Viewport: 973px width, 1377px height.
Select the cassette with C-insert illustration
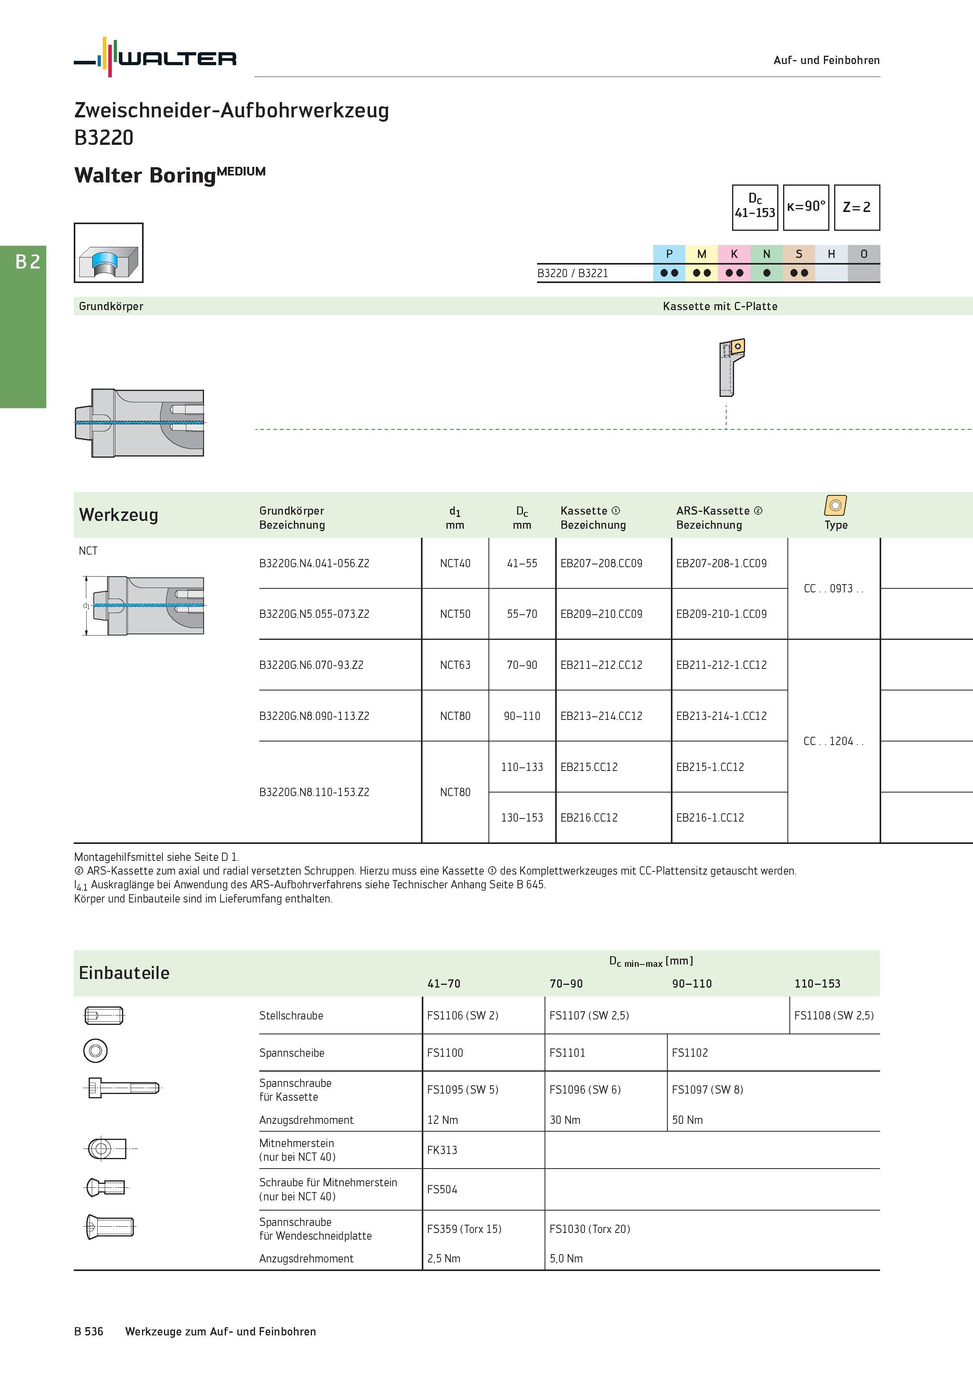pos(731,367)
